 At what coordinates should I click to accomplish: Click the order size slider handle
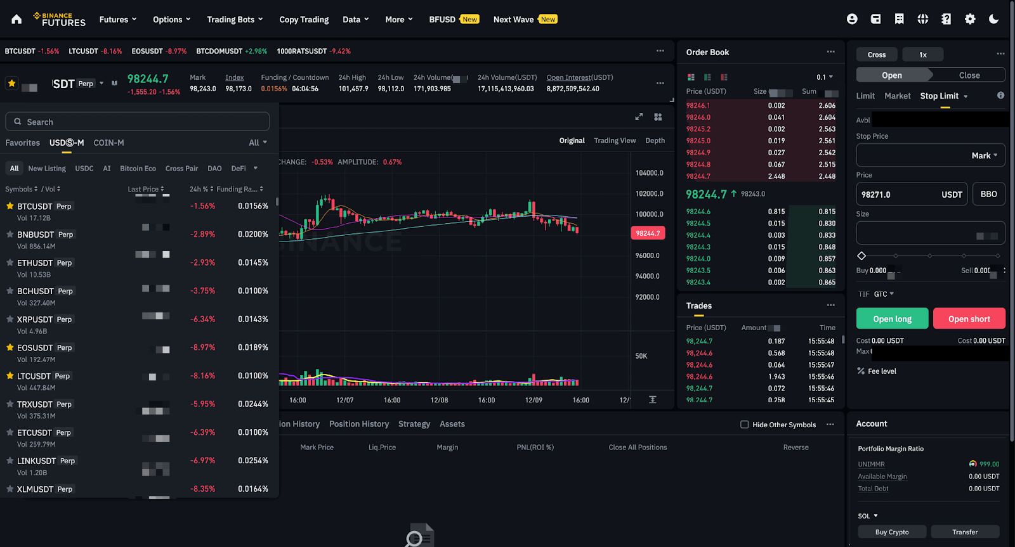coord(861,256)
